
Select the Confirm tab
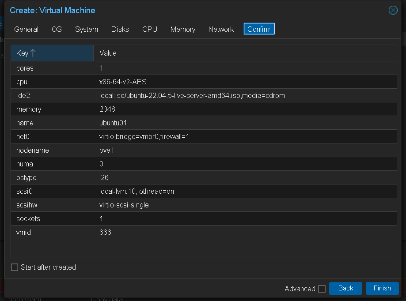259,29
